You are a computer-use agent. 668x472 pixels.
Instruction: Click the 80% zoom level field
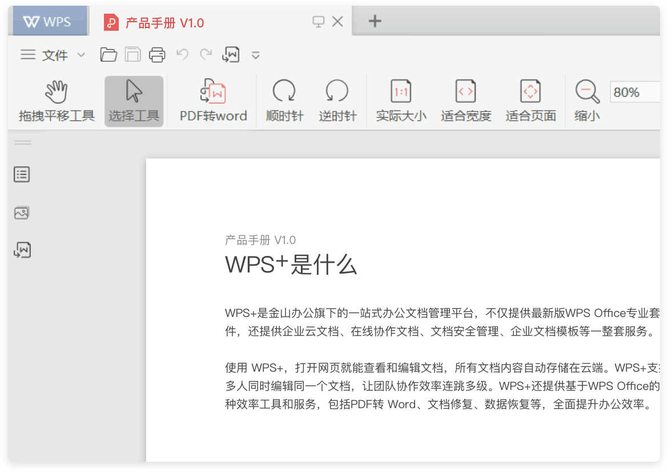[x=634, y=92]
